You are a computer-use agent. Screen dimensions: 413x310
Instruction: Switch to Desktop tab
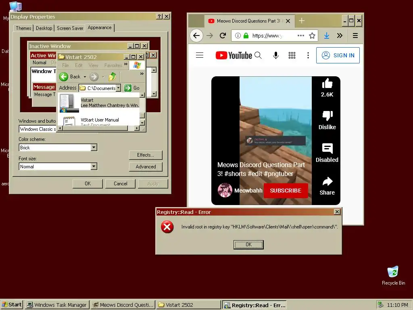tap(44, 28)
